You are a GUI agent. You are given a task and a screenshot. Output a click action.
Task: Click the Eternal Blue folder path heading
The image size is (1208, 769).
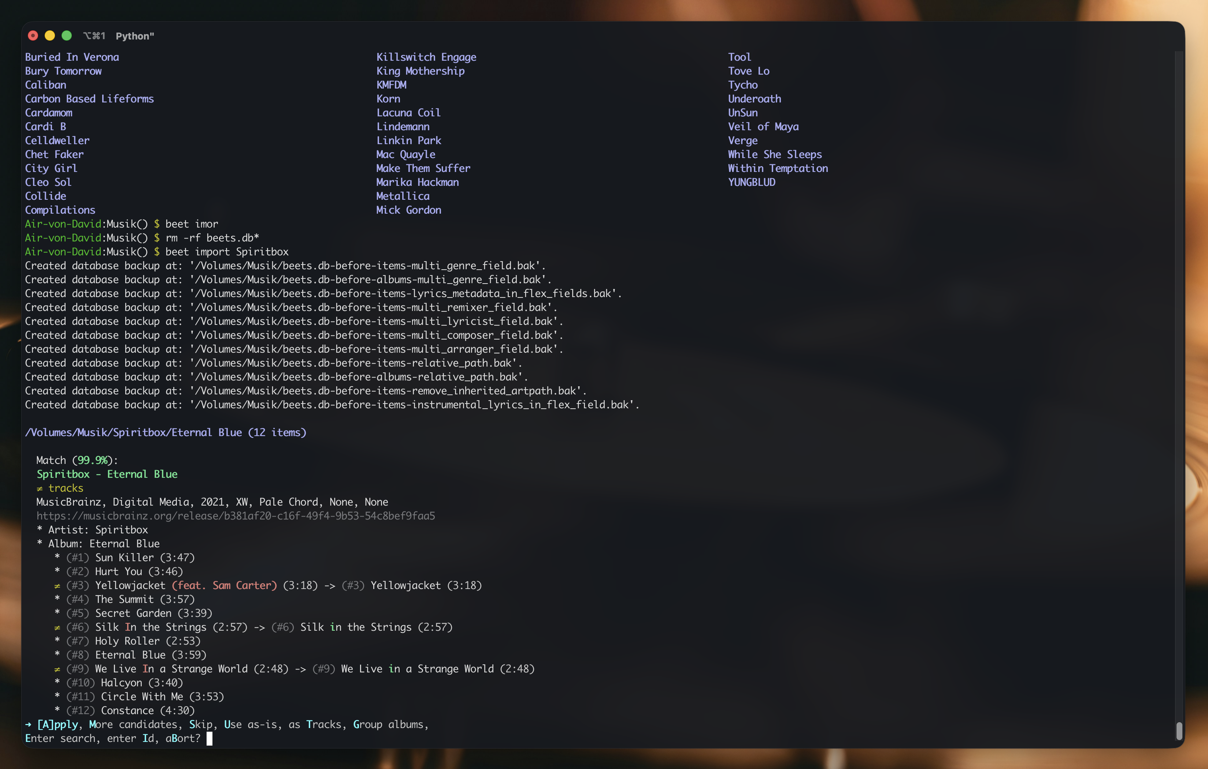(166, 432)
